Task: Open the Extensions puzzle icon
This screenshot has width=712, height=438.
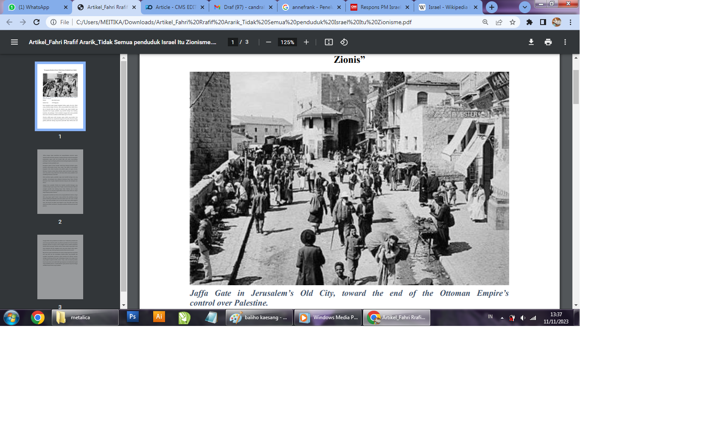Action: coord(530,22)
